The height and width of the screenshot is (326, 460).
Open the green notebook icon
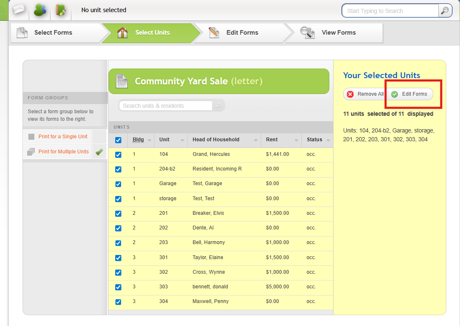tap(61, 10)
